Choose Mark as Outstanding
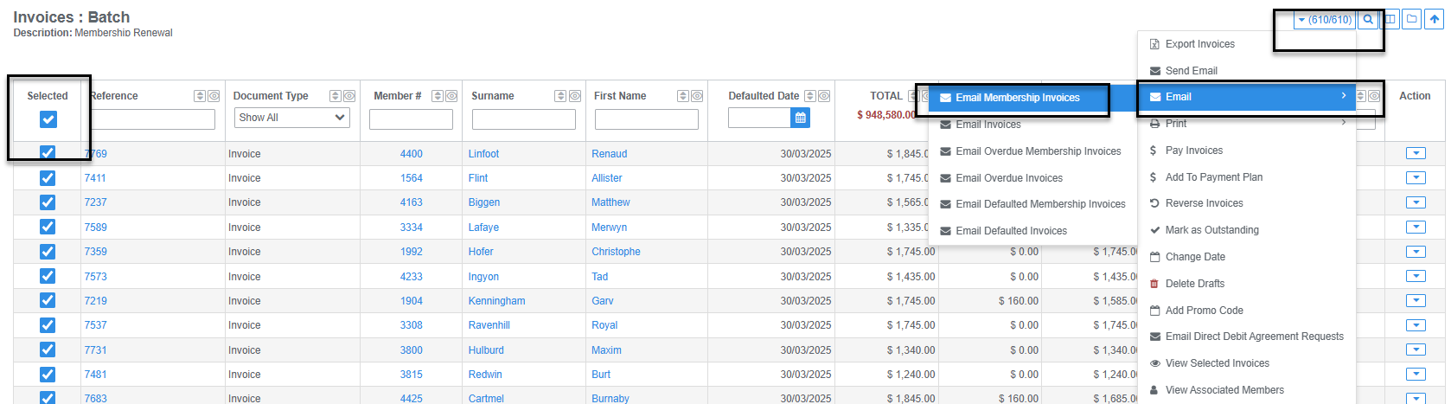Screen dimensions: 1451x404 coord(1247,230)
